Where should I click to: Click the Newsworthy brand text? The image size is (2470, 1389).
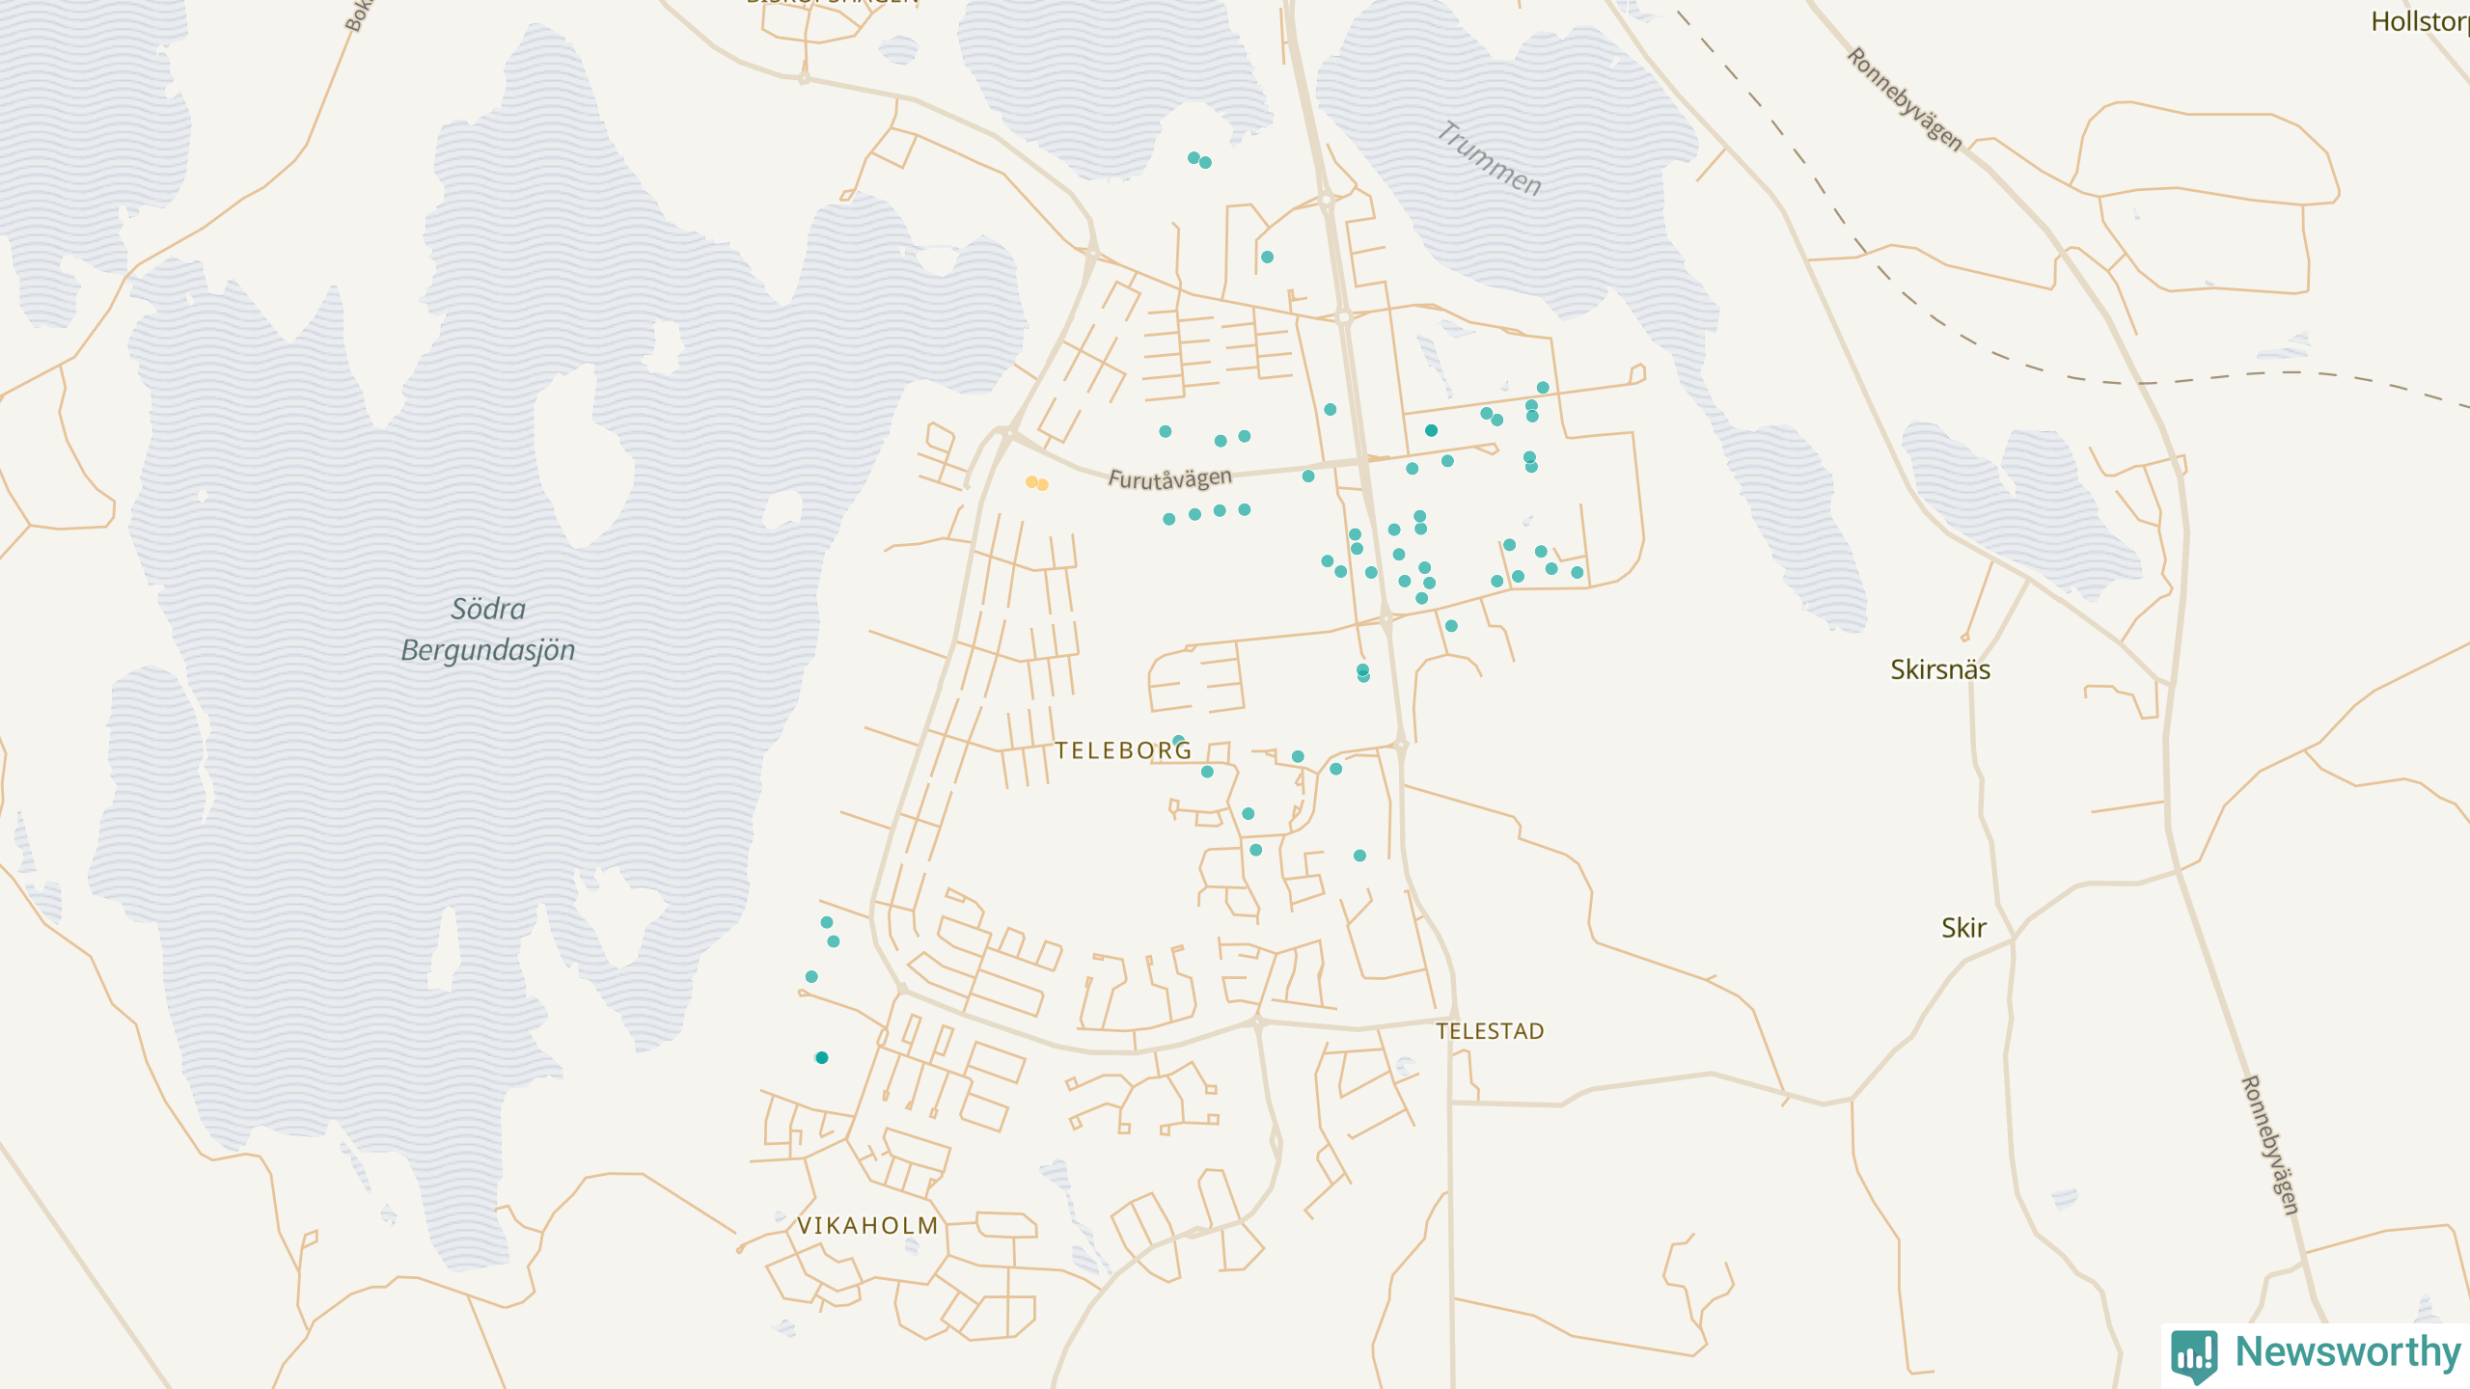pyautogui.click(x=2347, y=1351)
